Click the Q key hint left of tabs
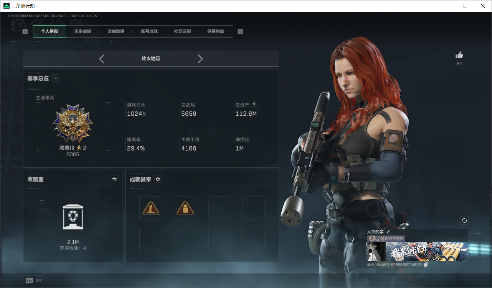492x288 pixels. [25, 31]
